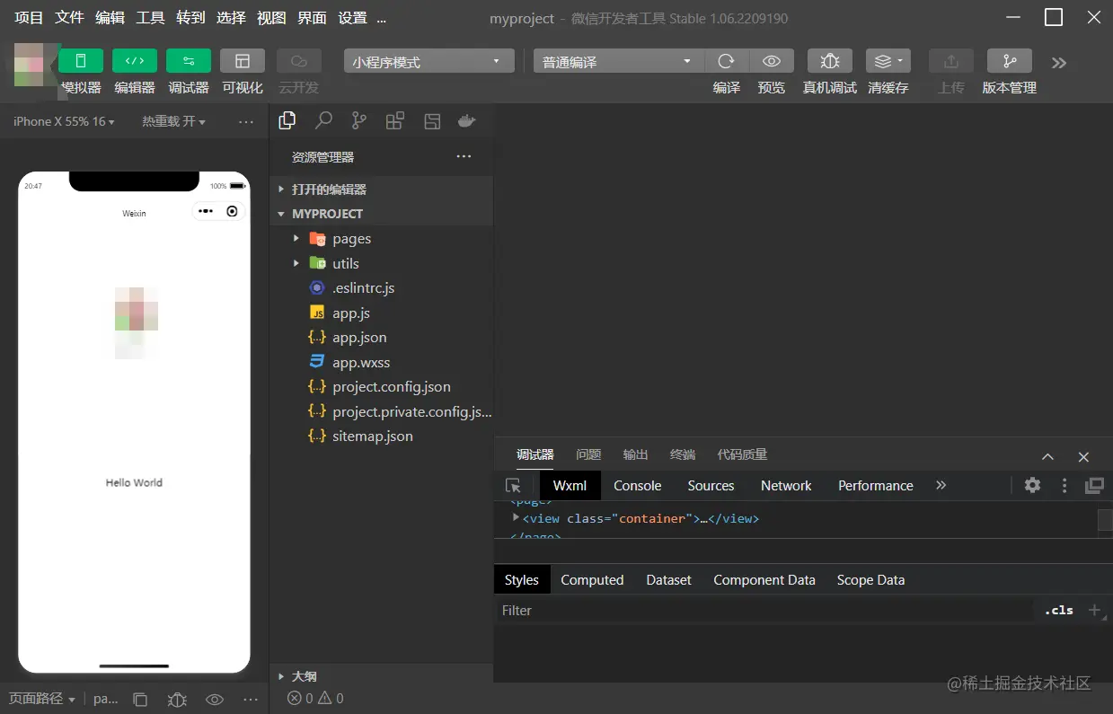Open simulator more options ellipsis
Viewport: 1113px width, 714px height.
(245, 121)
